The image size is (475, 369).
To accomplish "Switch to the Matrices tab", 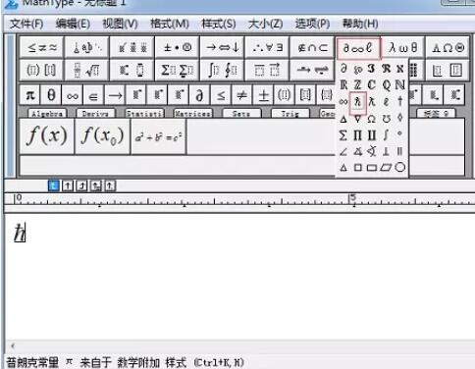I will (192, 113).
